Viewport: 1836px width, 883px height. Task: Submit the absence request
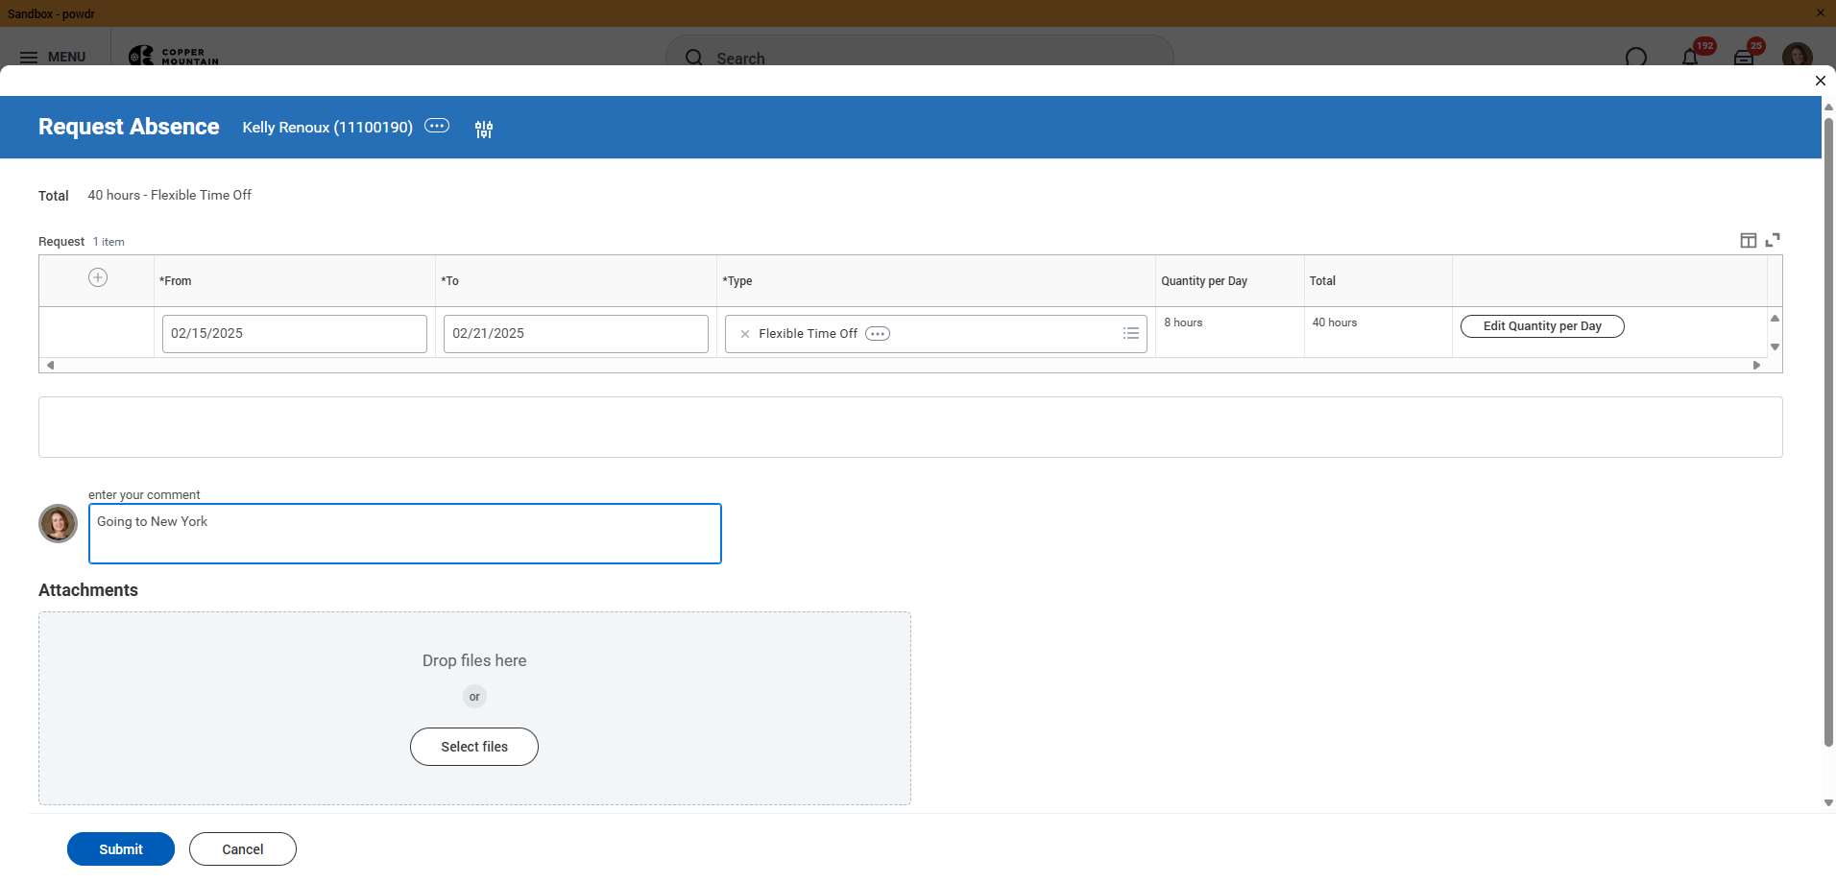point(121,849)
